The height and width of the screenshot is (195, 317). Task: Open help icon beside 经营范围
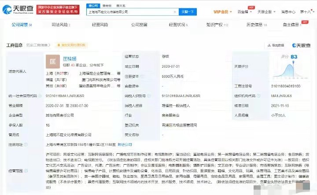26,171
